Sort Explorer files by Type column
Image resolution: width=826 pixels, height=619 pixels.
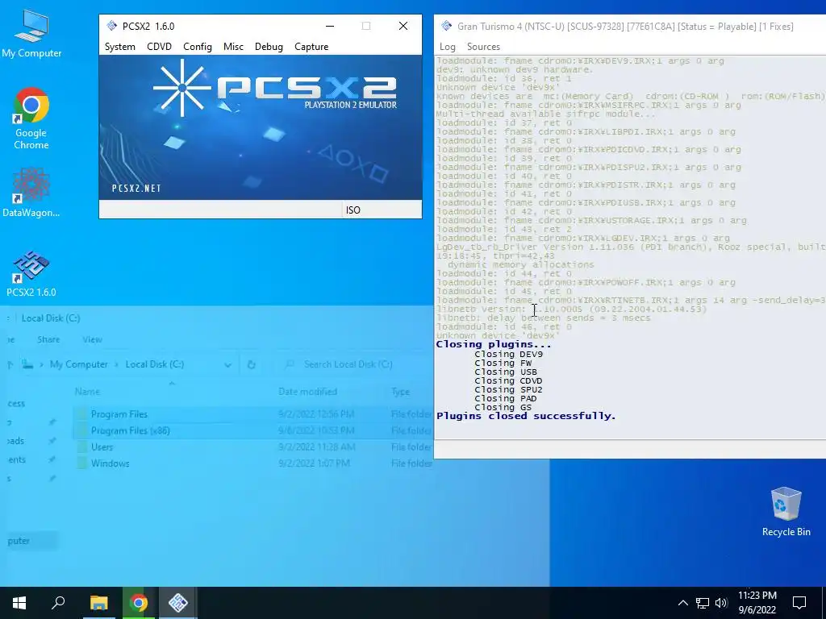pos(400,392)
